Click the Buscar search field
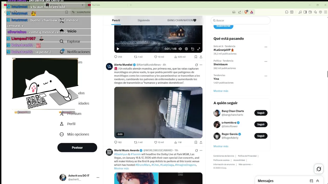328x184 pixels. [240, 20]
